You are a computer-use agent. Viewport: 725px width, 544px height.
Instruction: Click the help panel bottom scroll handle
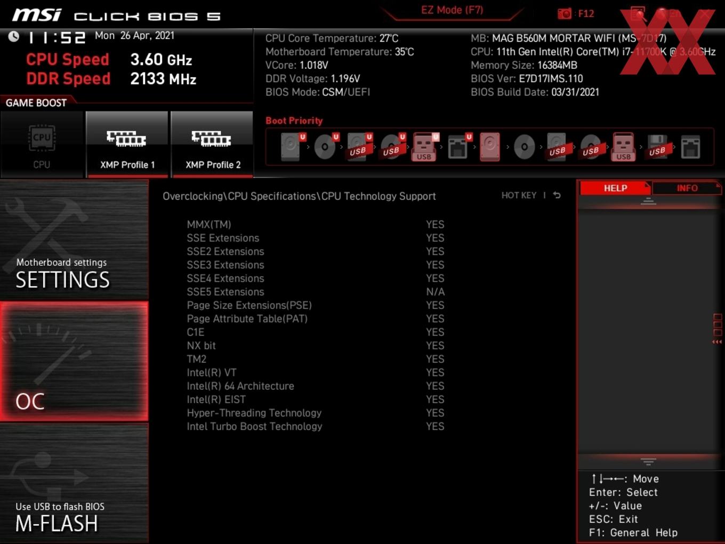648,461
